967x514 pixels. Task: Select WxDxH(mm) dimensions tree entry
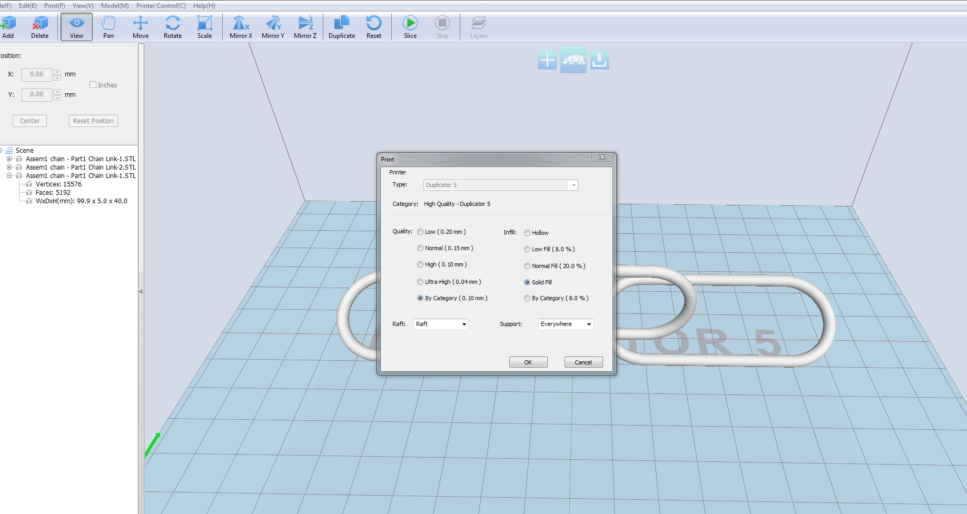pos(81,201)
